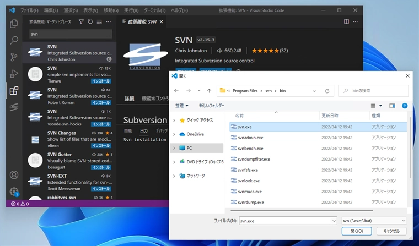Expand the address bar history dropdown
This screenshot has width=419, height=246.
click(x=314, y=91)
